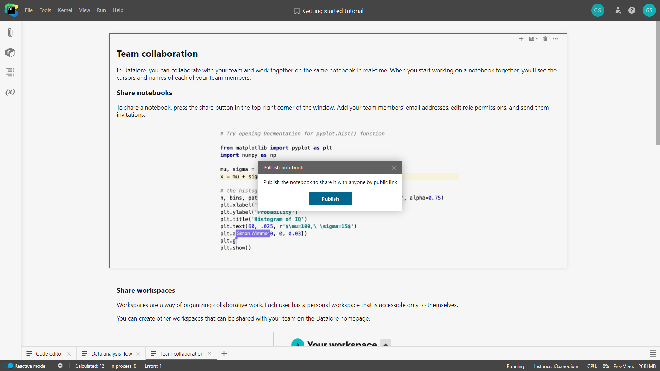Screen dimensions: 660x371
Task: Click the Publish button in the dialog
Action: pyautogui.click(x=330, y=199)
